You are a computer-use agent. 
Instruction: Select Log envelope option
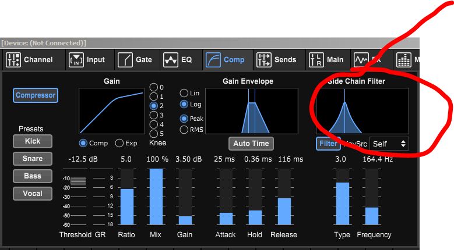[184, 104]
